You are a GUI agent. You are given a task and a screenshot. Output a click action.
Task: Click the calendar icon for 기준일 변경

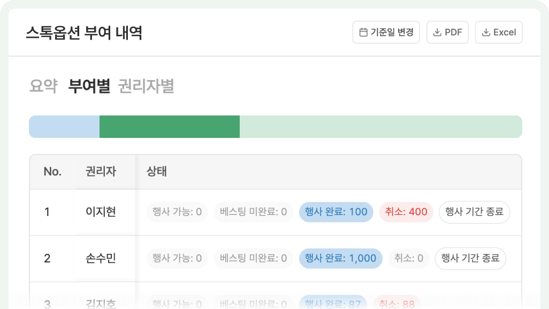(x=363, y=32)
